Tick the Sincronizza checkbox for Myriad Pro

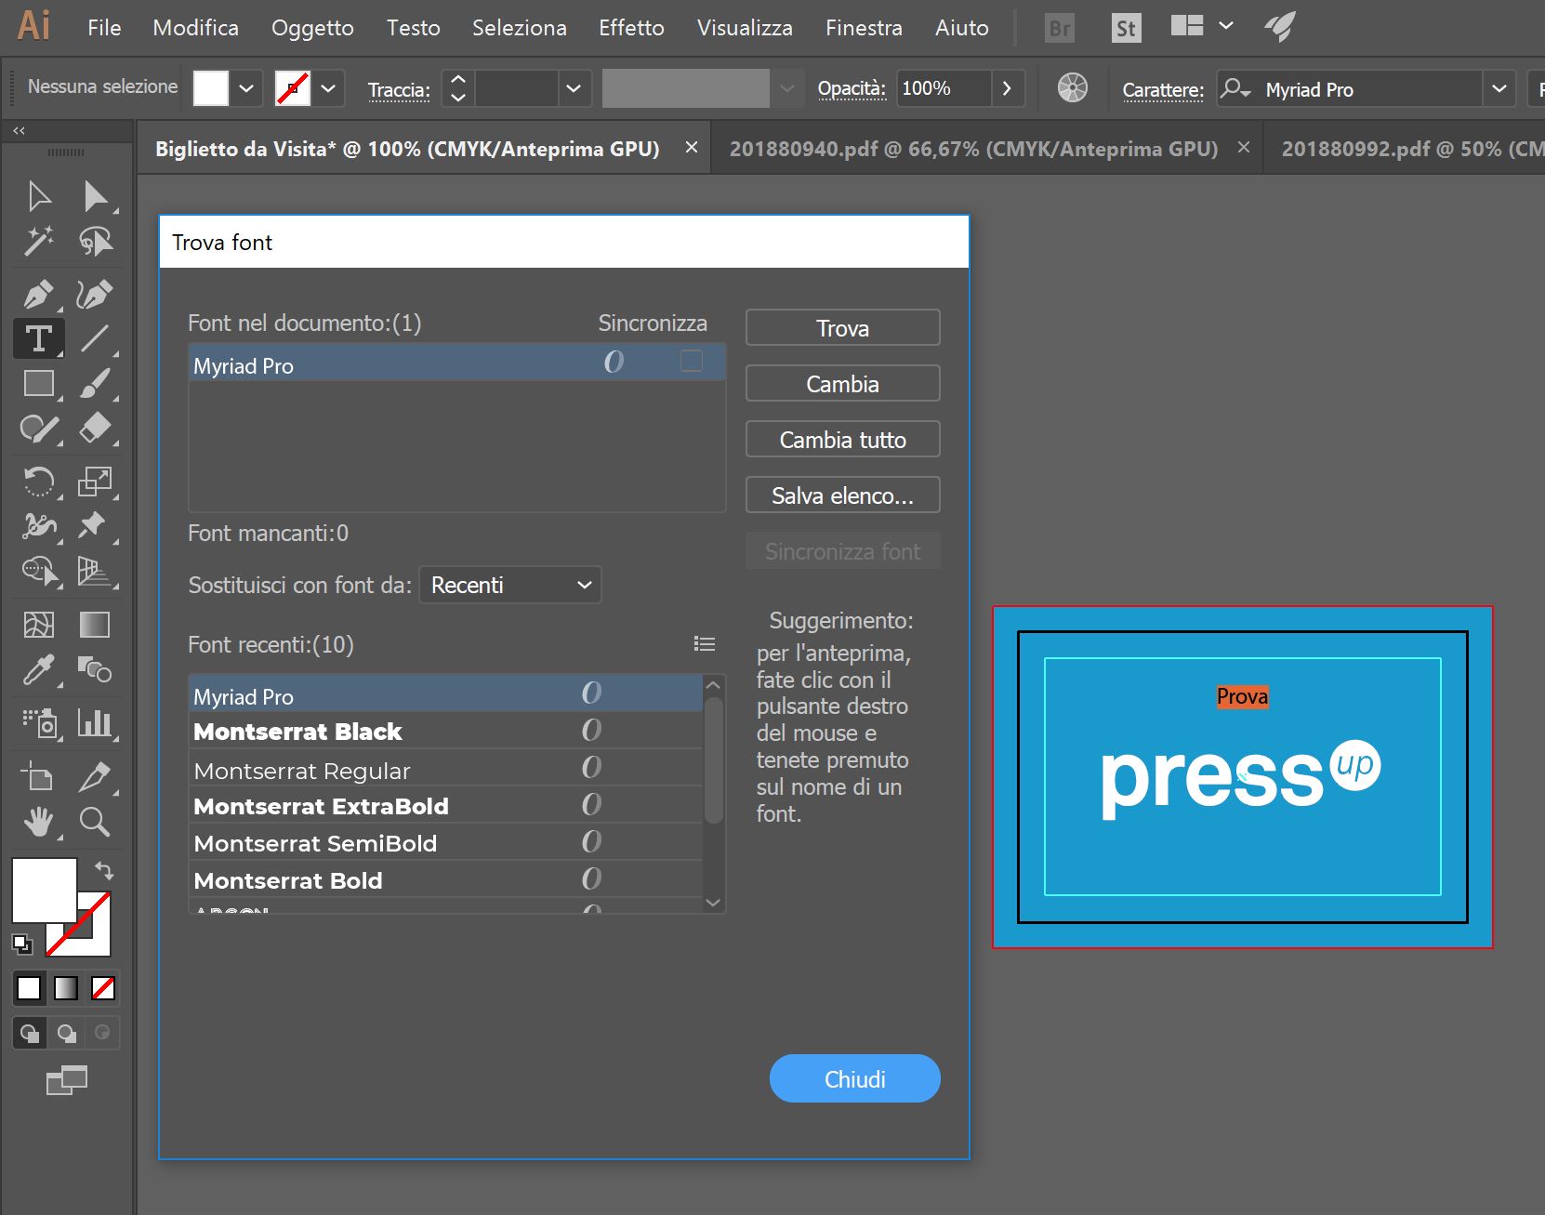tap(691, 361)
